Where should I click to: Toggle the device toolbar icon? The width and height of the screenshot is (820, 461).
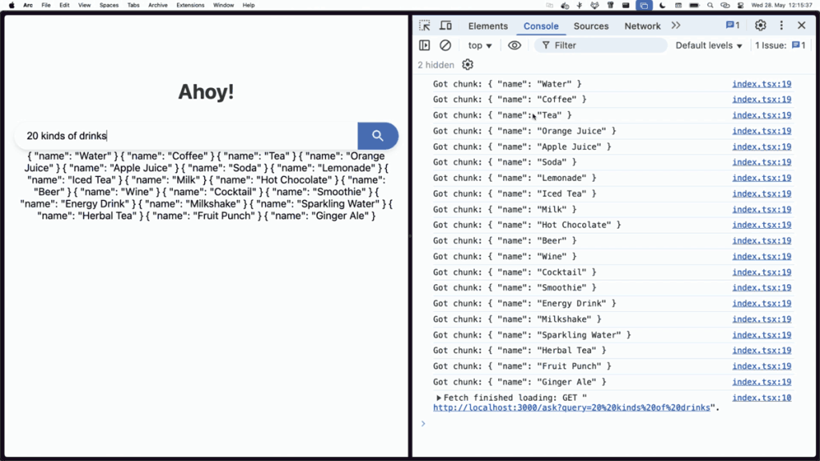point(445,26)
